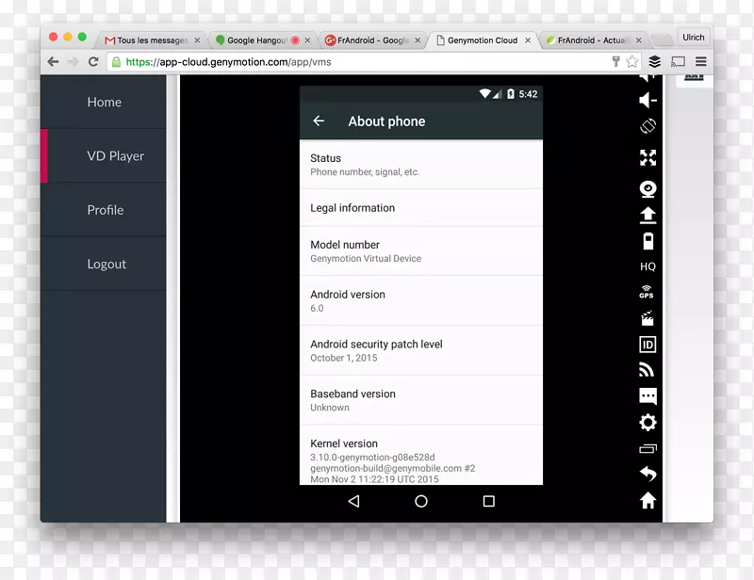
Task: Open Chrome's customize menu
Action: coord(700,61)
